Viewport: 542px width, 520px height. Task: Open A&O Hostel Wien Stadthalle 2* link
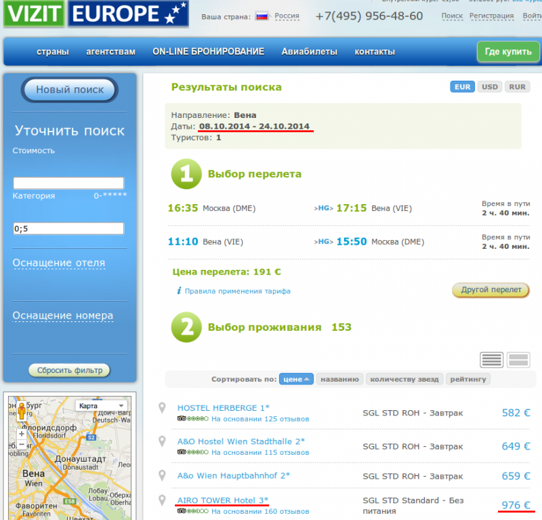tap(241, 441)
